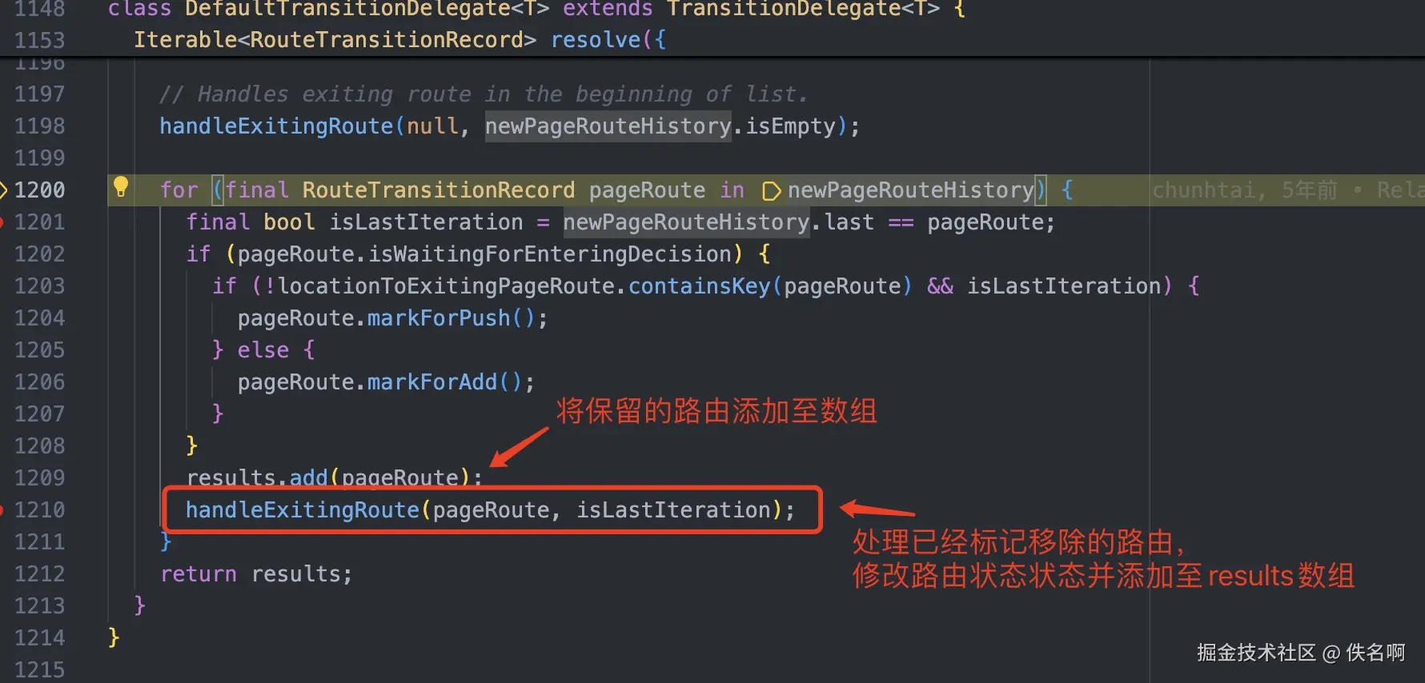Click the sticky class DefaultTransitionDelegate header line
1425x683 pixels.
pyautogui.click(x=536, y=10)
